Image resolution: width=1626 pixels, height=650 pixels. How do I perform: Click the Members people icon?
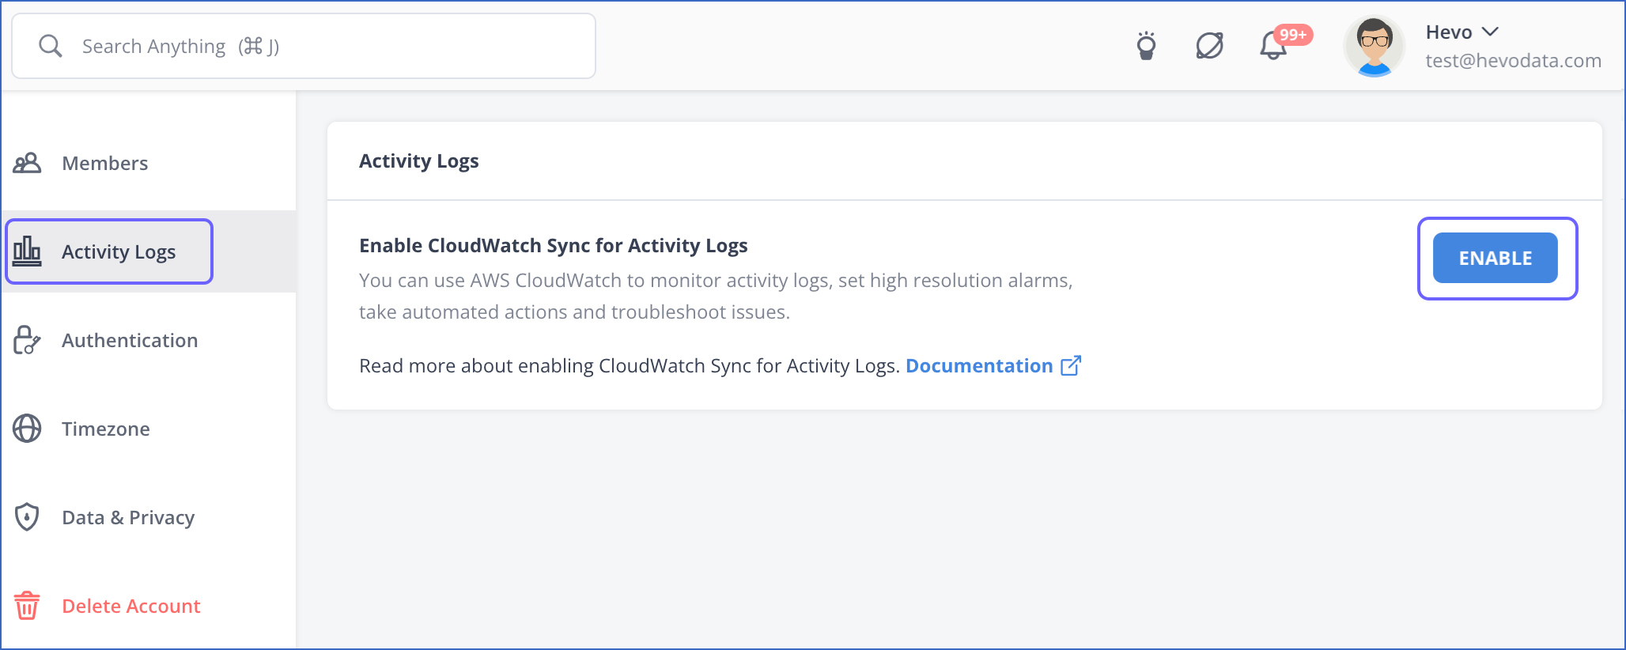(27, 163)
